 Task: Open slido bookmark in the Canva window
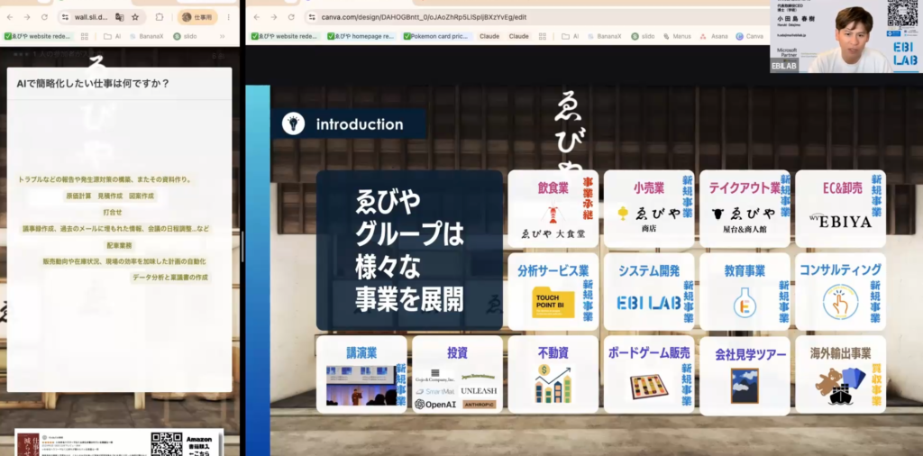[x=643, y=36]
